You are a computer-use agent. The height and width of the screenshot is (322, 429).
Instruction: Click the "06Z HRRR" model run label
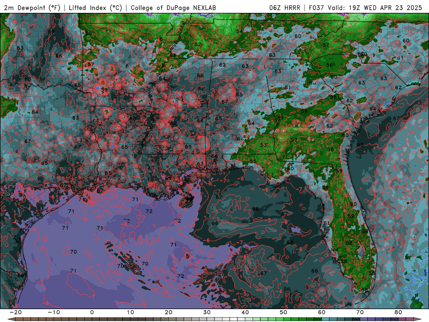click(x=285, y=8)
